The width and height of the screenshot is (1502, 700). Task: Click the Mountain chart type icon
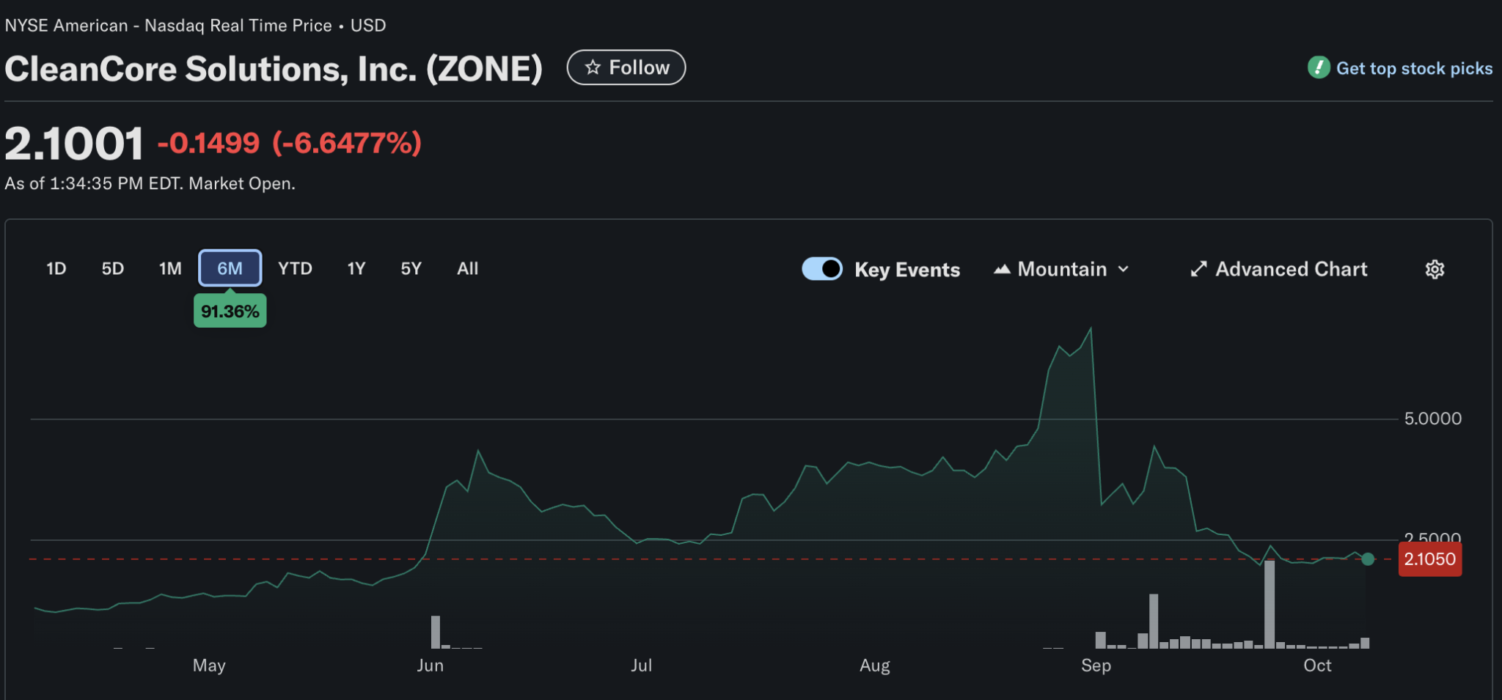point(1002,269)
